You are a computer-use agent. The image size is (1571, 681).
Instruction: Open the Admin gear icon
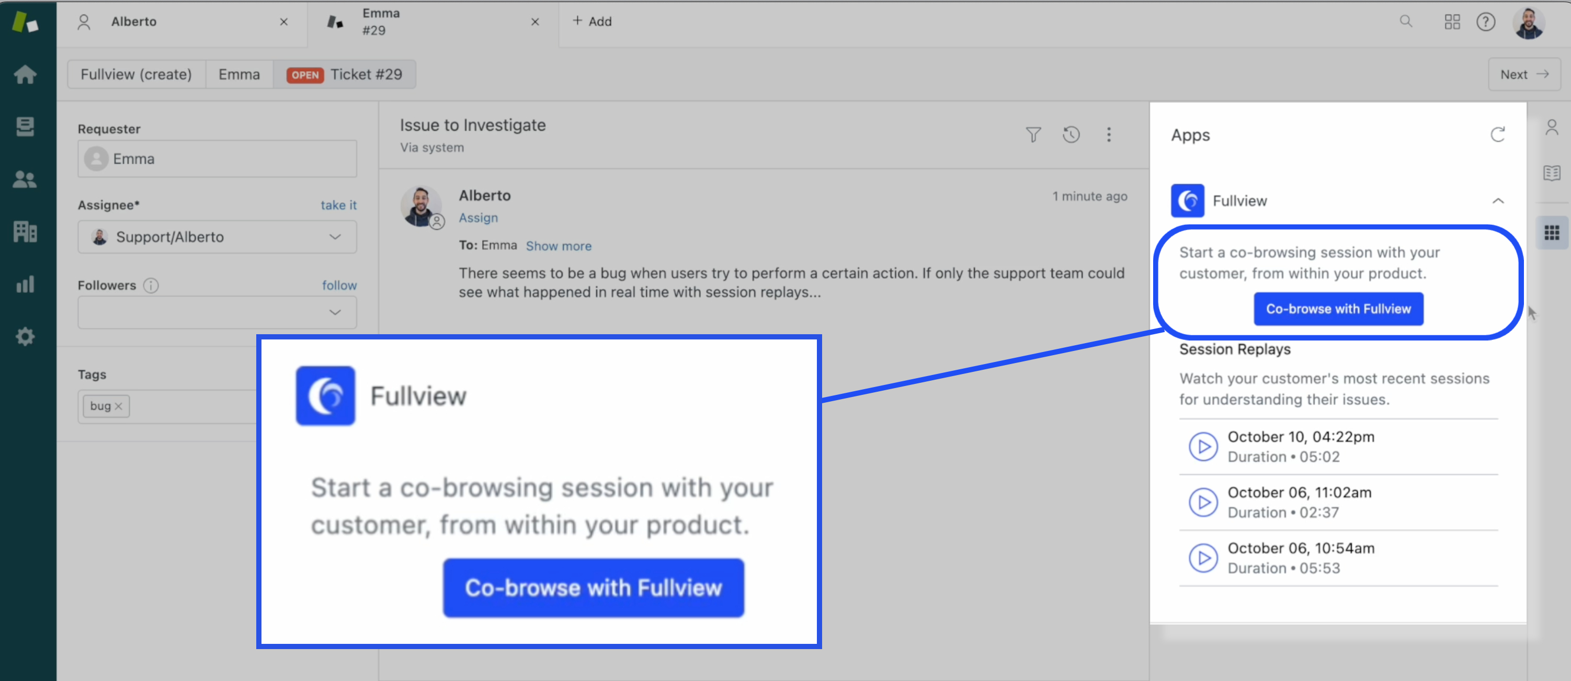click(x=25, y=336)
